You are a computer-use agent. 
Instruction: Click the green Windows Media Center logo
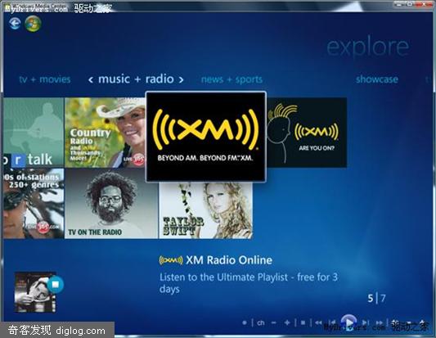33,24
